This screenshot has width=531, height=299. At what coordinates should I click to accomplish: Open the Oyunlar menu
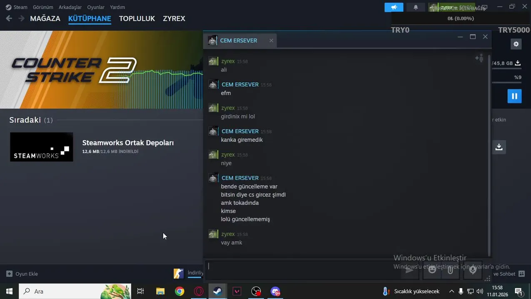(96, 7)
